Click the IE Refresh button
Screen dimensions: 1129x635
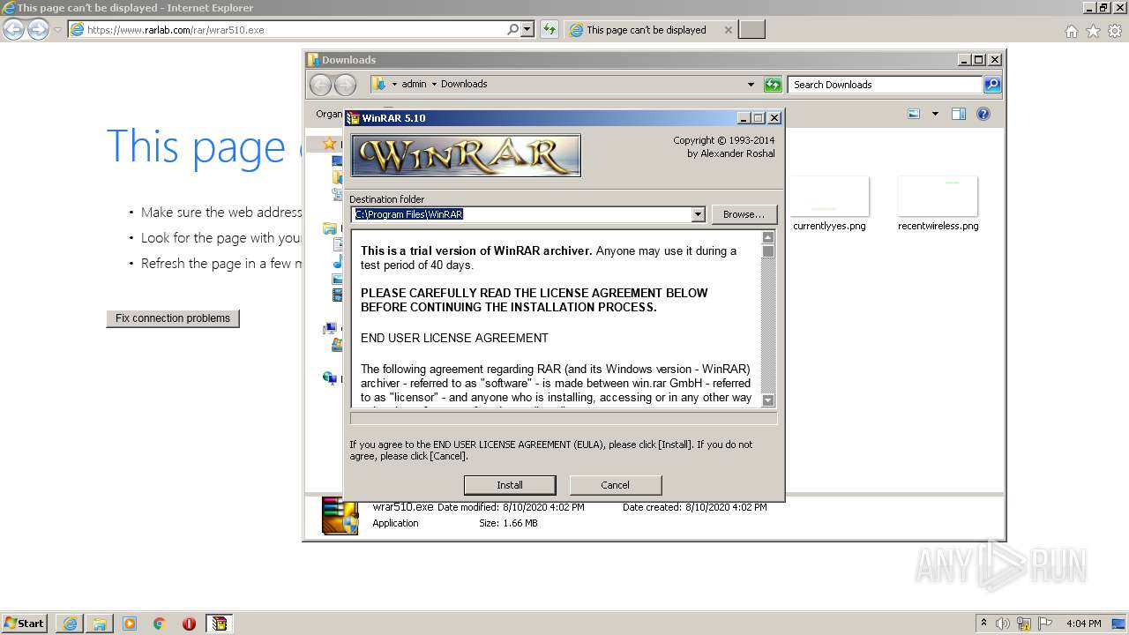pos(550,29)
